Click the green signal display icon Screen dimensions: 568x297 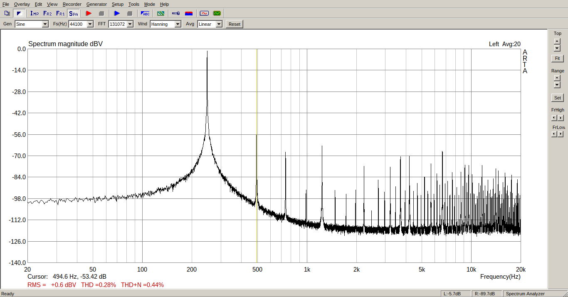point(217,13)
